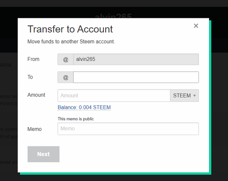The height and width of the screenshot is (181, 228).
Task: Click the Memo label
Action: tap(35, 129)
